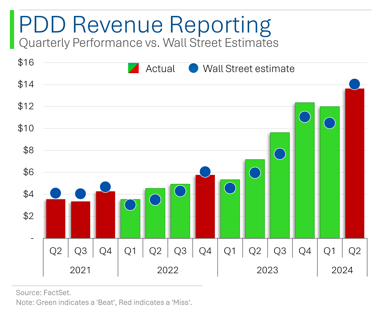Select the green Q3 2023 revenue bar
The image size is (386, 318).
pyautogui.click(x=280, y=185)
